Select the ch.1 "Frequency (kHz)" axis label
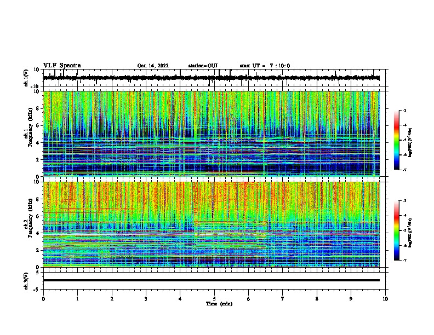 (30, 128)
